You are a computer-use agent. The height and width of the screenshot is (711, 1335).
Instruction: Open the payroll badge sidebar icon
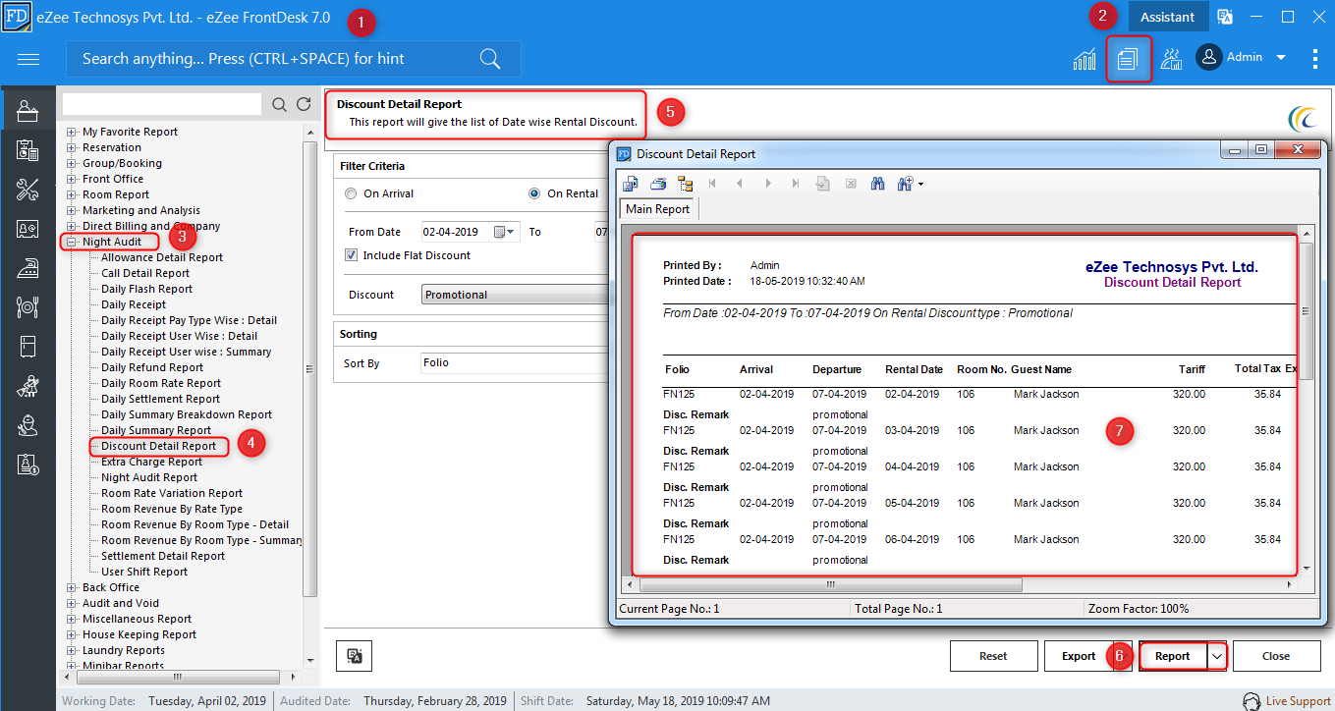pyautogui.click(x=28, y=465)
